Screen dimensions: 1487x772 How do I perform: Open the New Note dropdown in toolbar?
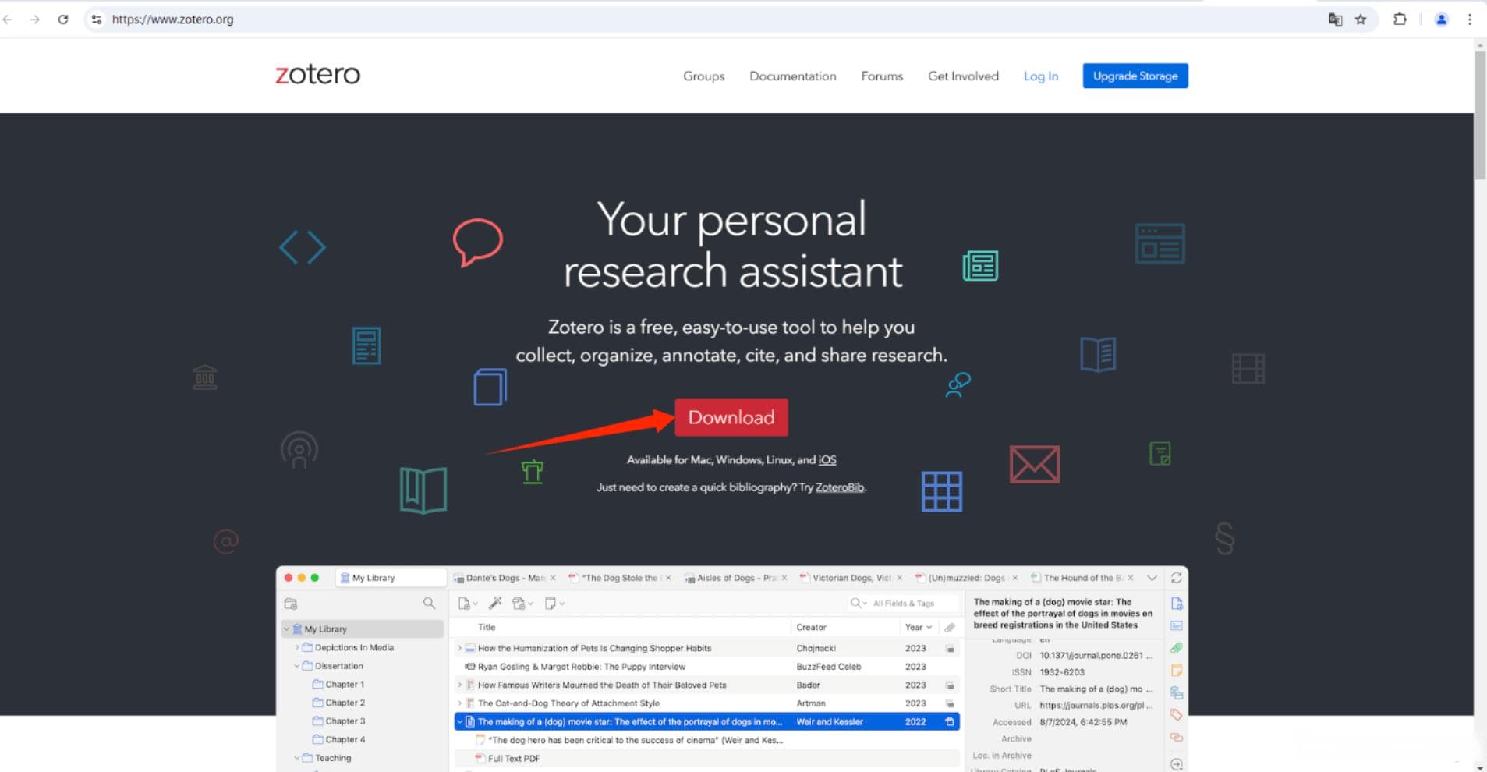[554, 604]
